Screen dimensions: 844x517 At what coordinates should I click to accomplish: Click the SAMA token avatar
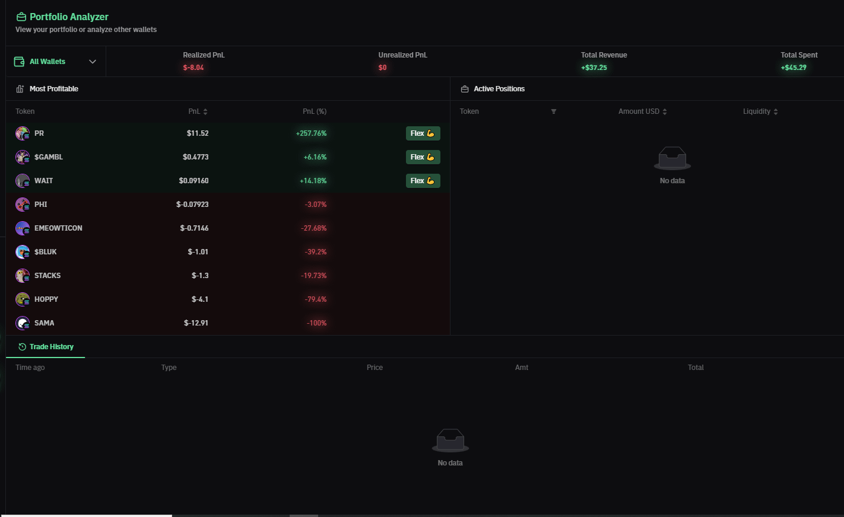tap(22, 323)
